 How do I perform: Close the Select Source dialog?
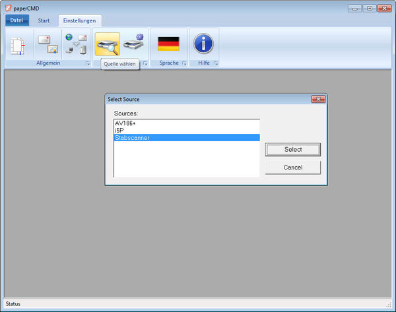point(318,99)
